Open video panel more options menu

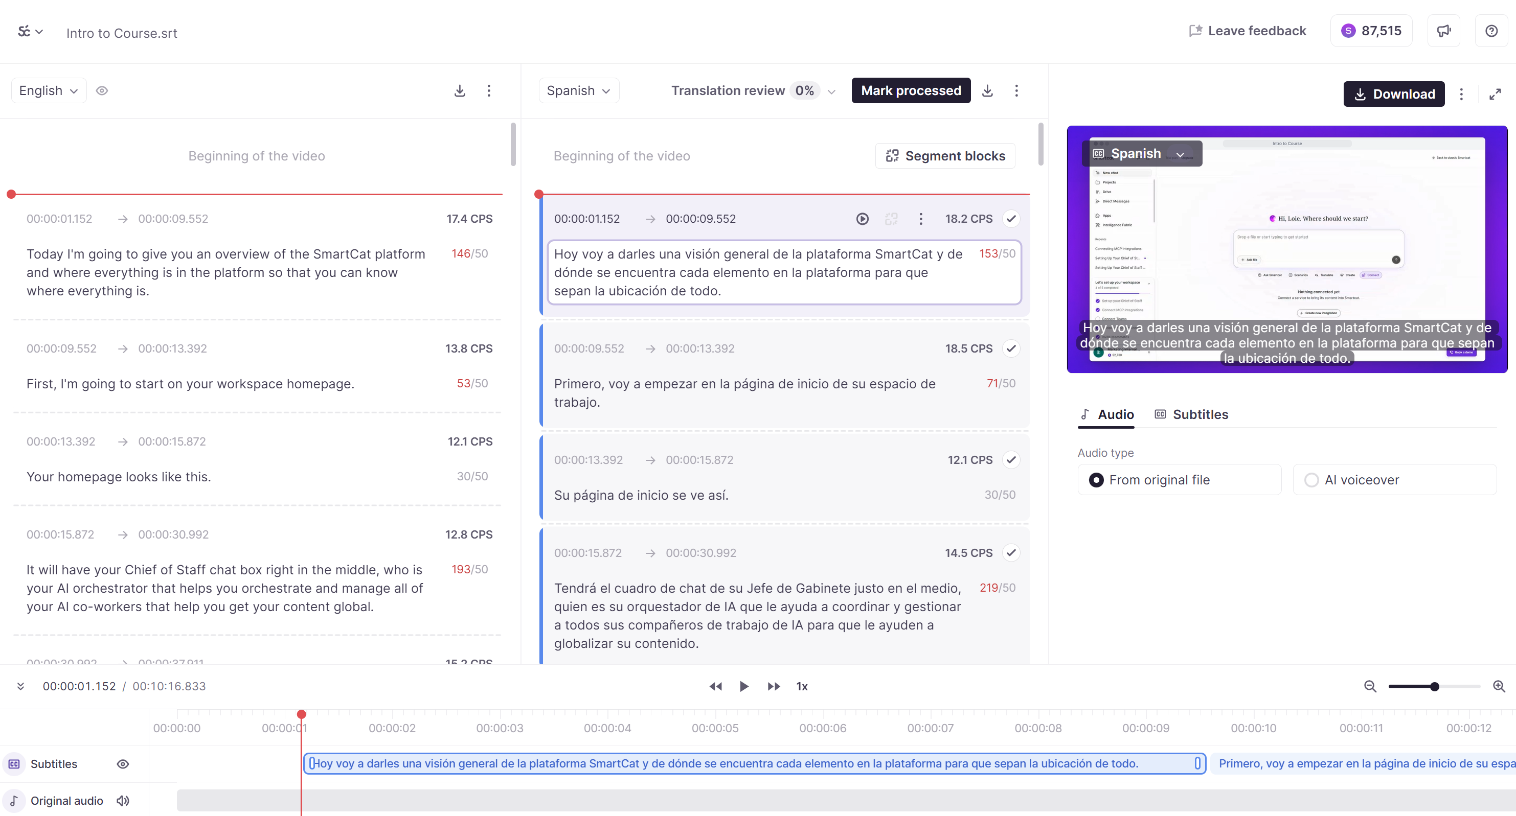[1461, 94]
